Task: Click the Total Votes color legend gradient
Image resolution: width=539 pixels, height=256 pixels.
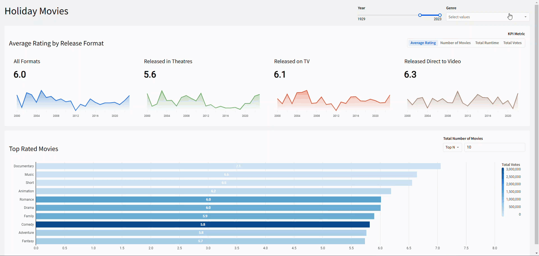Action: [503, 192]
